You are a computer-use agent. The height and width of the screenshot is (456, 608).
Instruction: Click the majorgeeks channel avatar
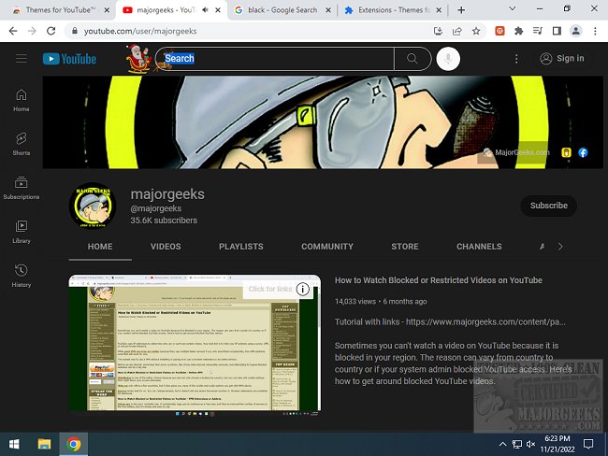93,206
